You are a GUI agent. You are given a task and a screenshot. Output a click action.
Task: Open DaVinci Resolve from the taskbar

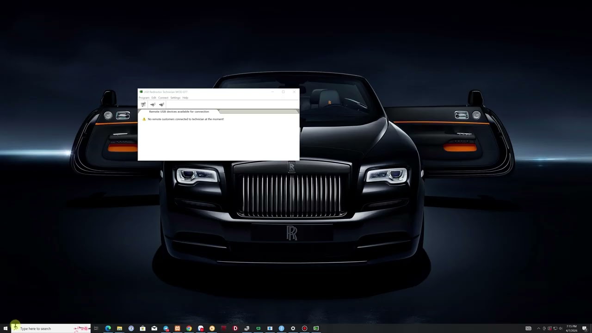[x=235, y=328]
